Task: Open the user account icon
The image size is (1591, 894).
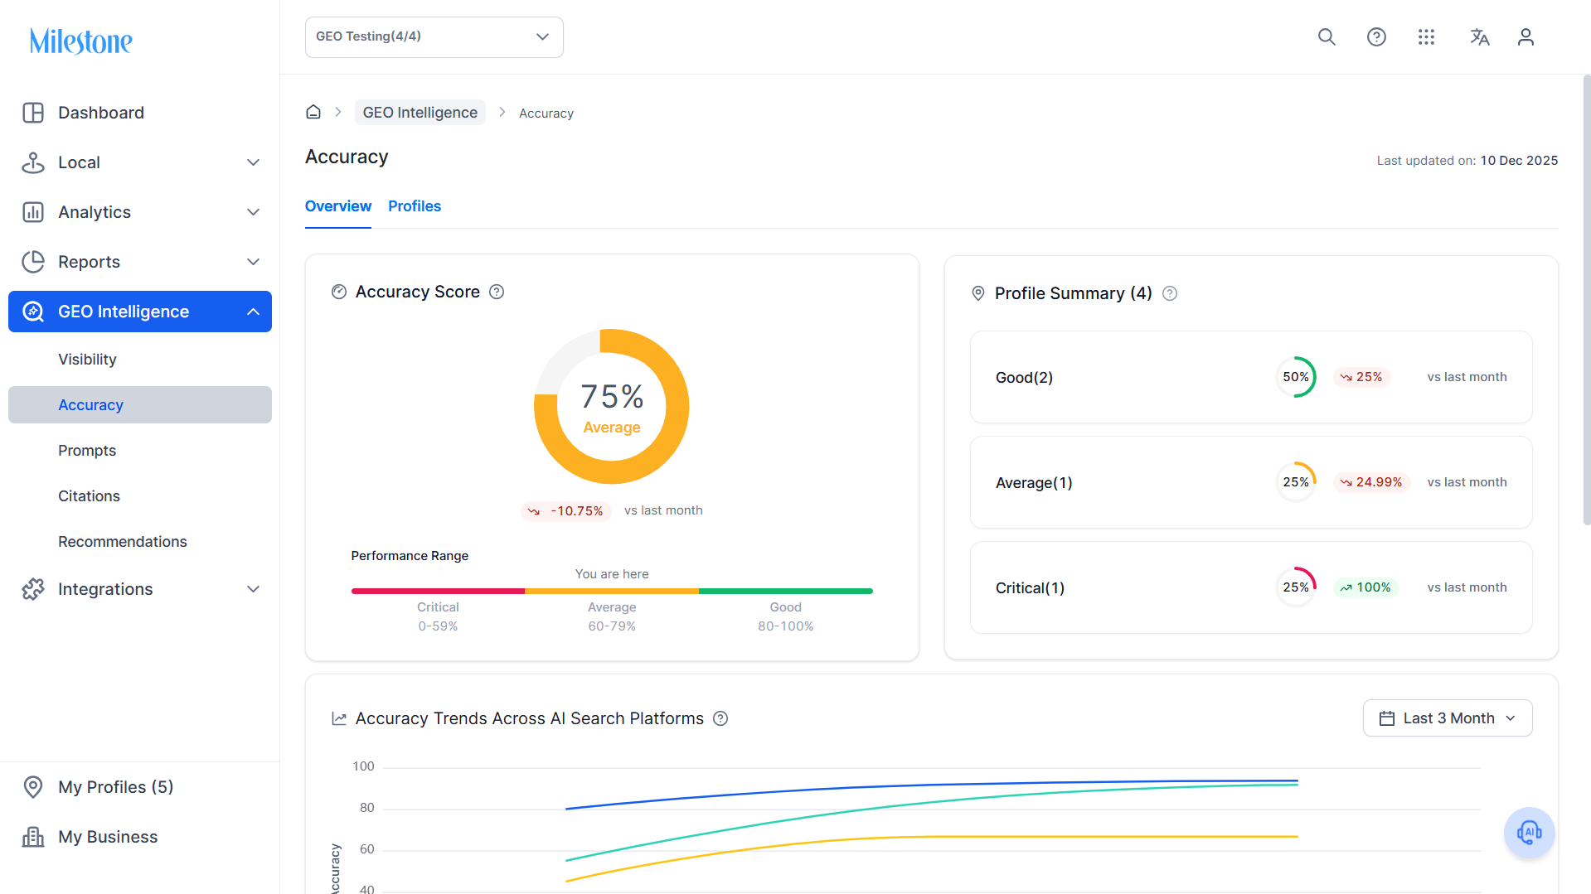Action: pos(1526,37)
